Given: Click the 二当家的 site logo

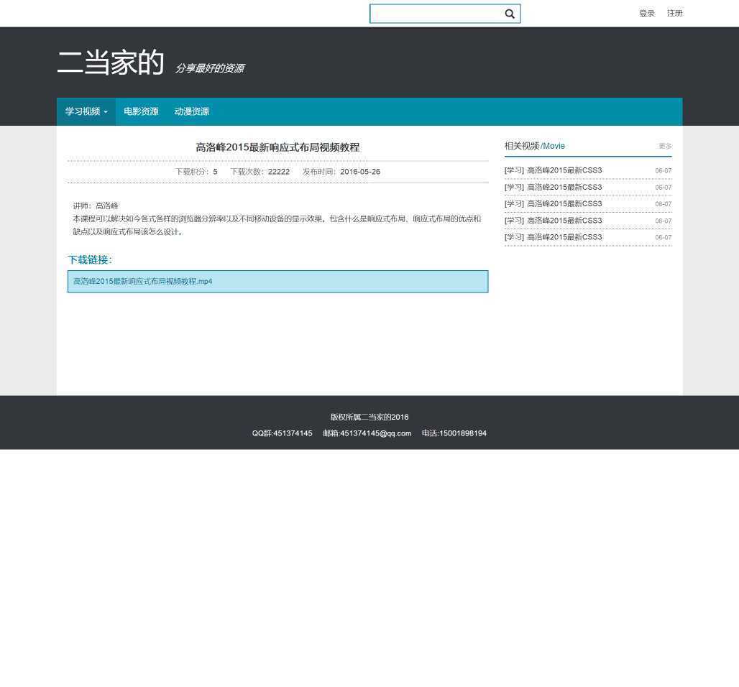Looking at the screenshot, I should [111, 63].
